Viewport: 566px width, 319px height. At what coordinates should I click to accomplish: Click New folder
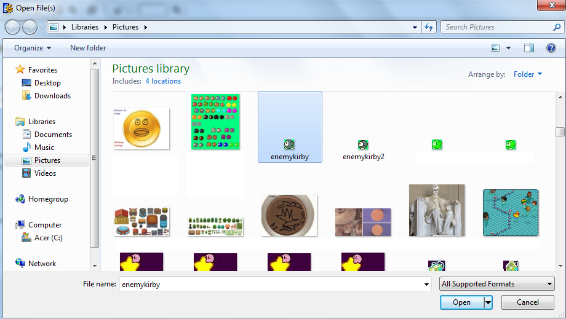(88, 48)
